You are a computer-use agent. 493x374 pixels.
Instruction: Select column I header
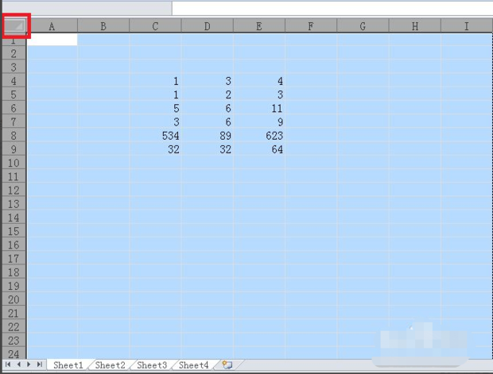click(x=467, y=26)
